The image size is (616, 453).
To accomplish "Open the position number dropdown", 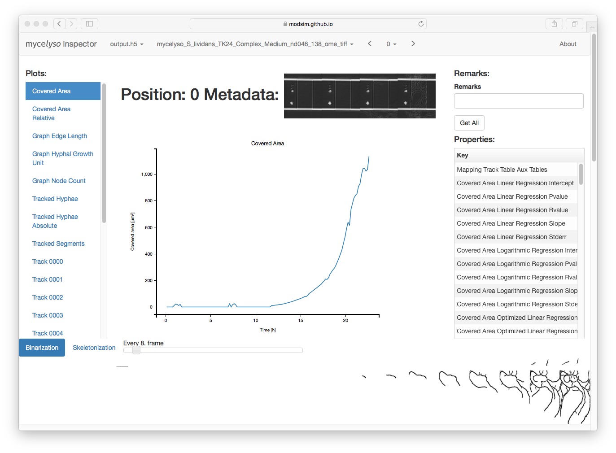I will (391, 44).
